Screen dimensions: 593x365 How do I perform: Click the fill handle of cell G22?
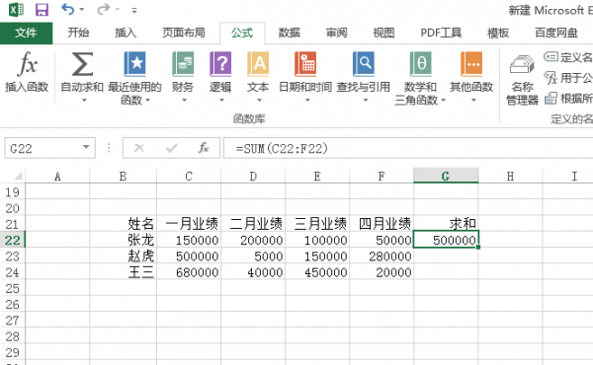tap(478, 248)
